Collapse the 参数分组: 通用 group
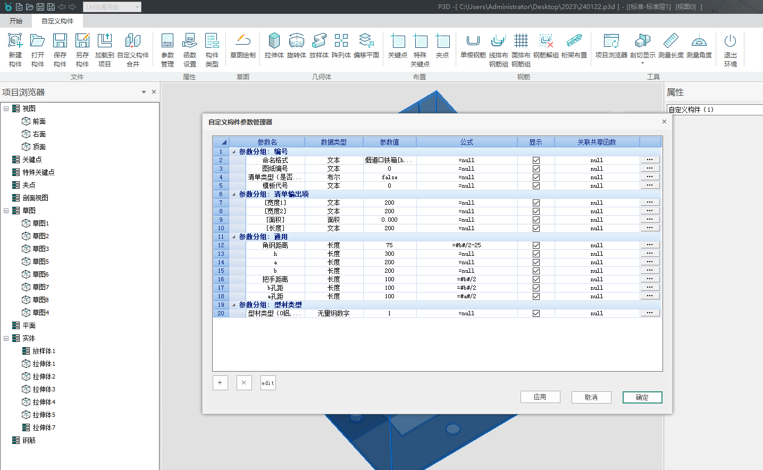The width and height of the screenshot is (763, 470). (x=234, y=237)
